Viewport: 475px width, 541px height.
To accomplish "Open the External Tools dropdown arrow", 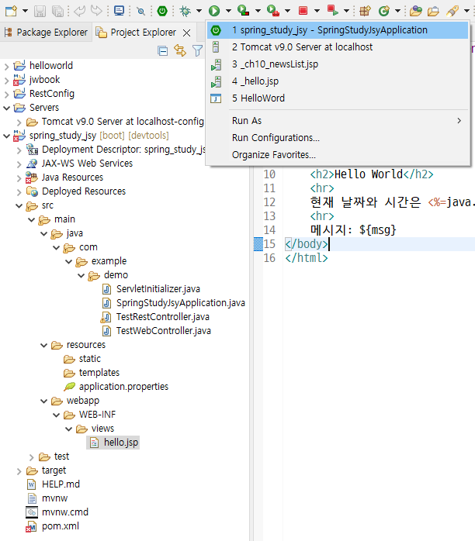I will coord(287,11).
